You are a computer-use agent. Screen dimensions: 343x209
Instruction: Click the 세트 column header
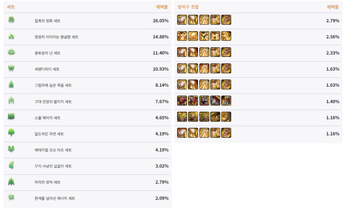11,7
